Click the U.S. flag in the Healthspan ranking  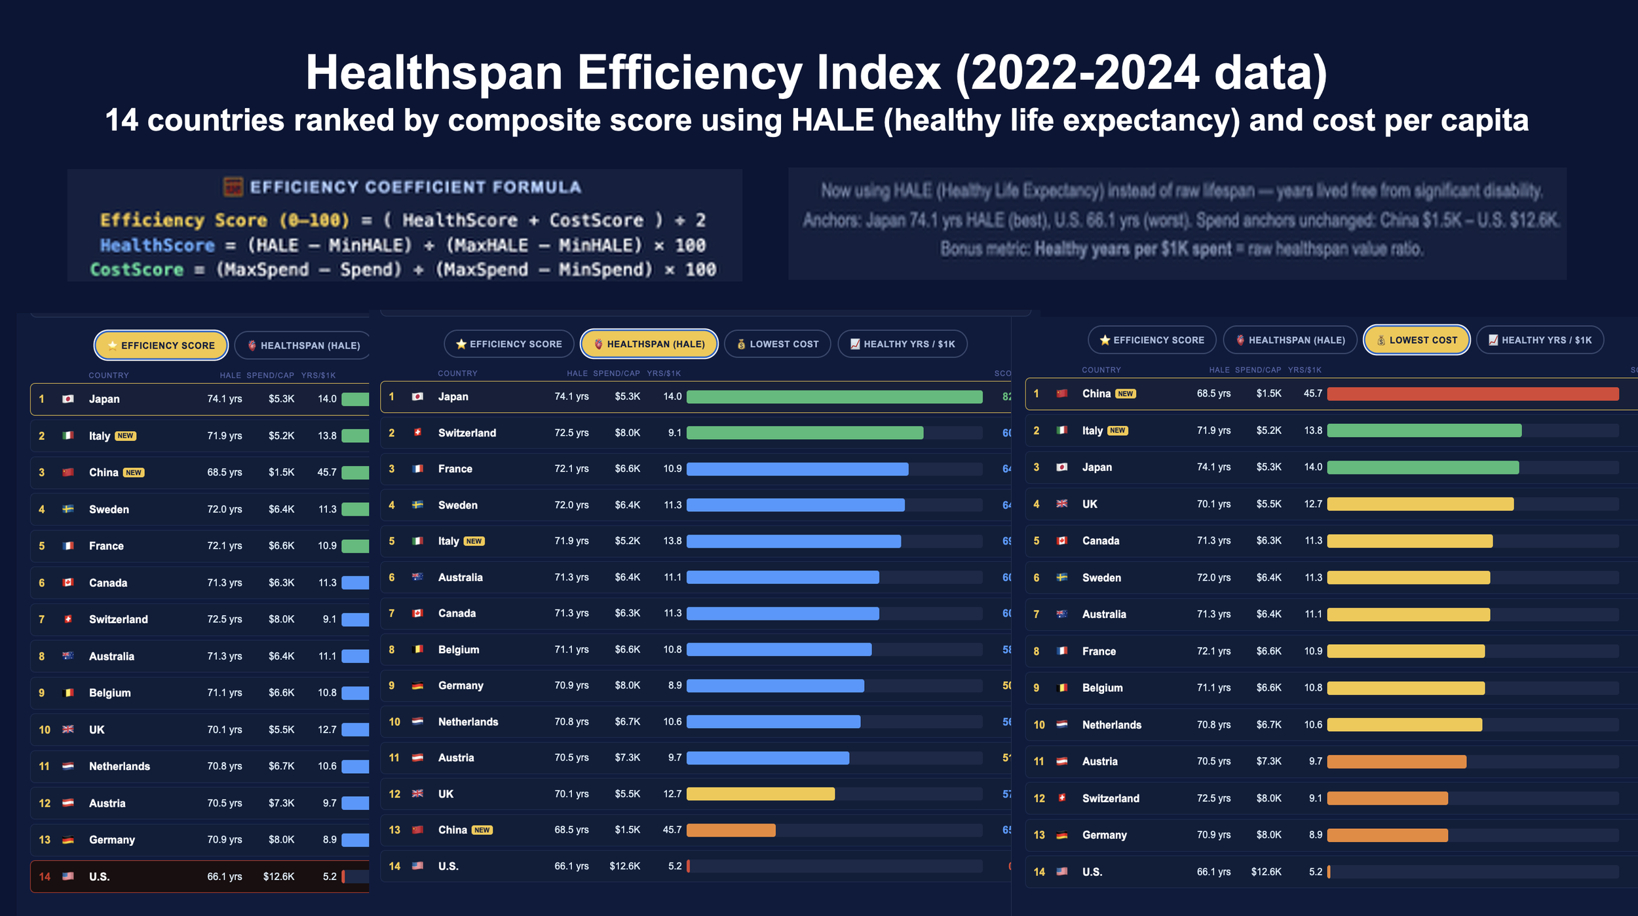417,866
